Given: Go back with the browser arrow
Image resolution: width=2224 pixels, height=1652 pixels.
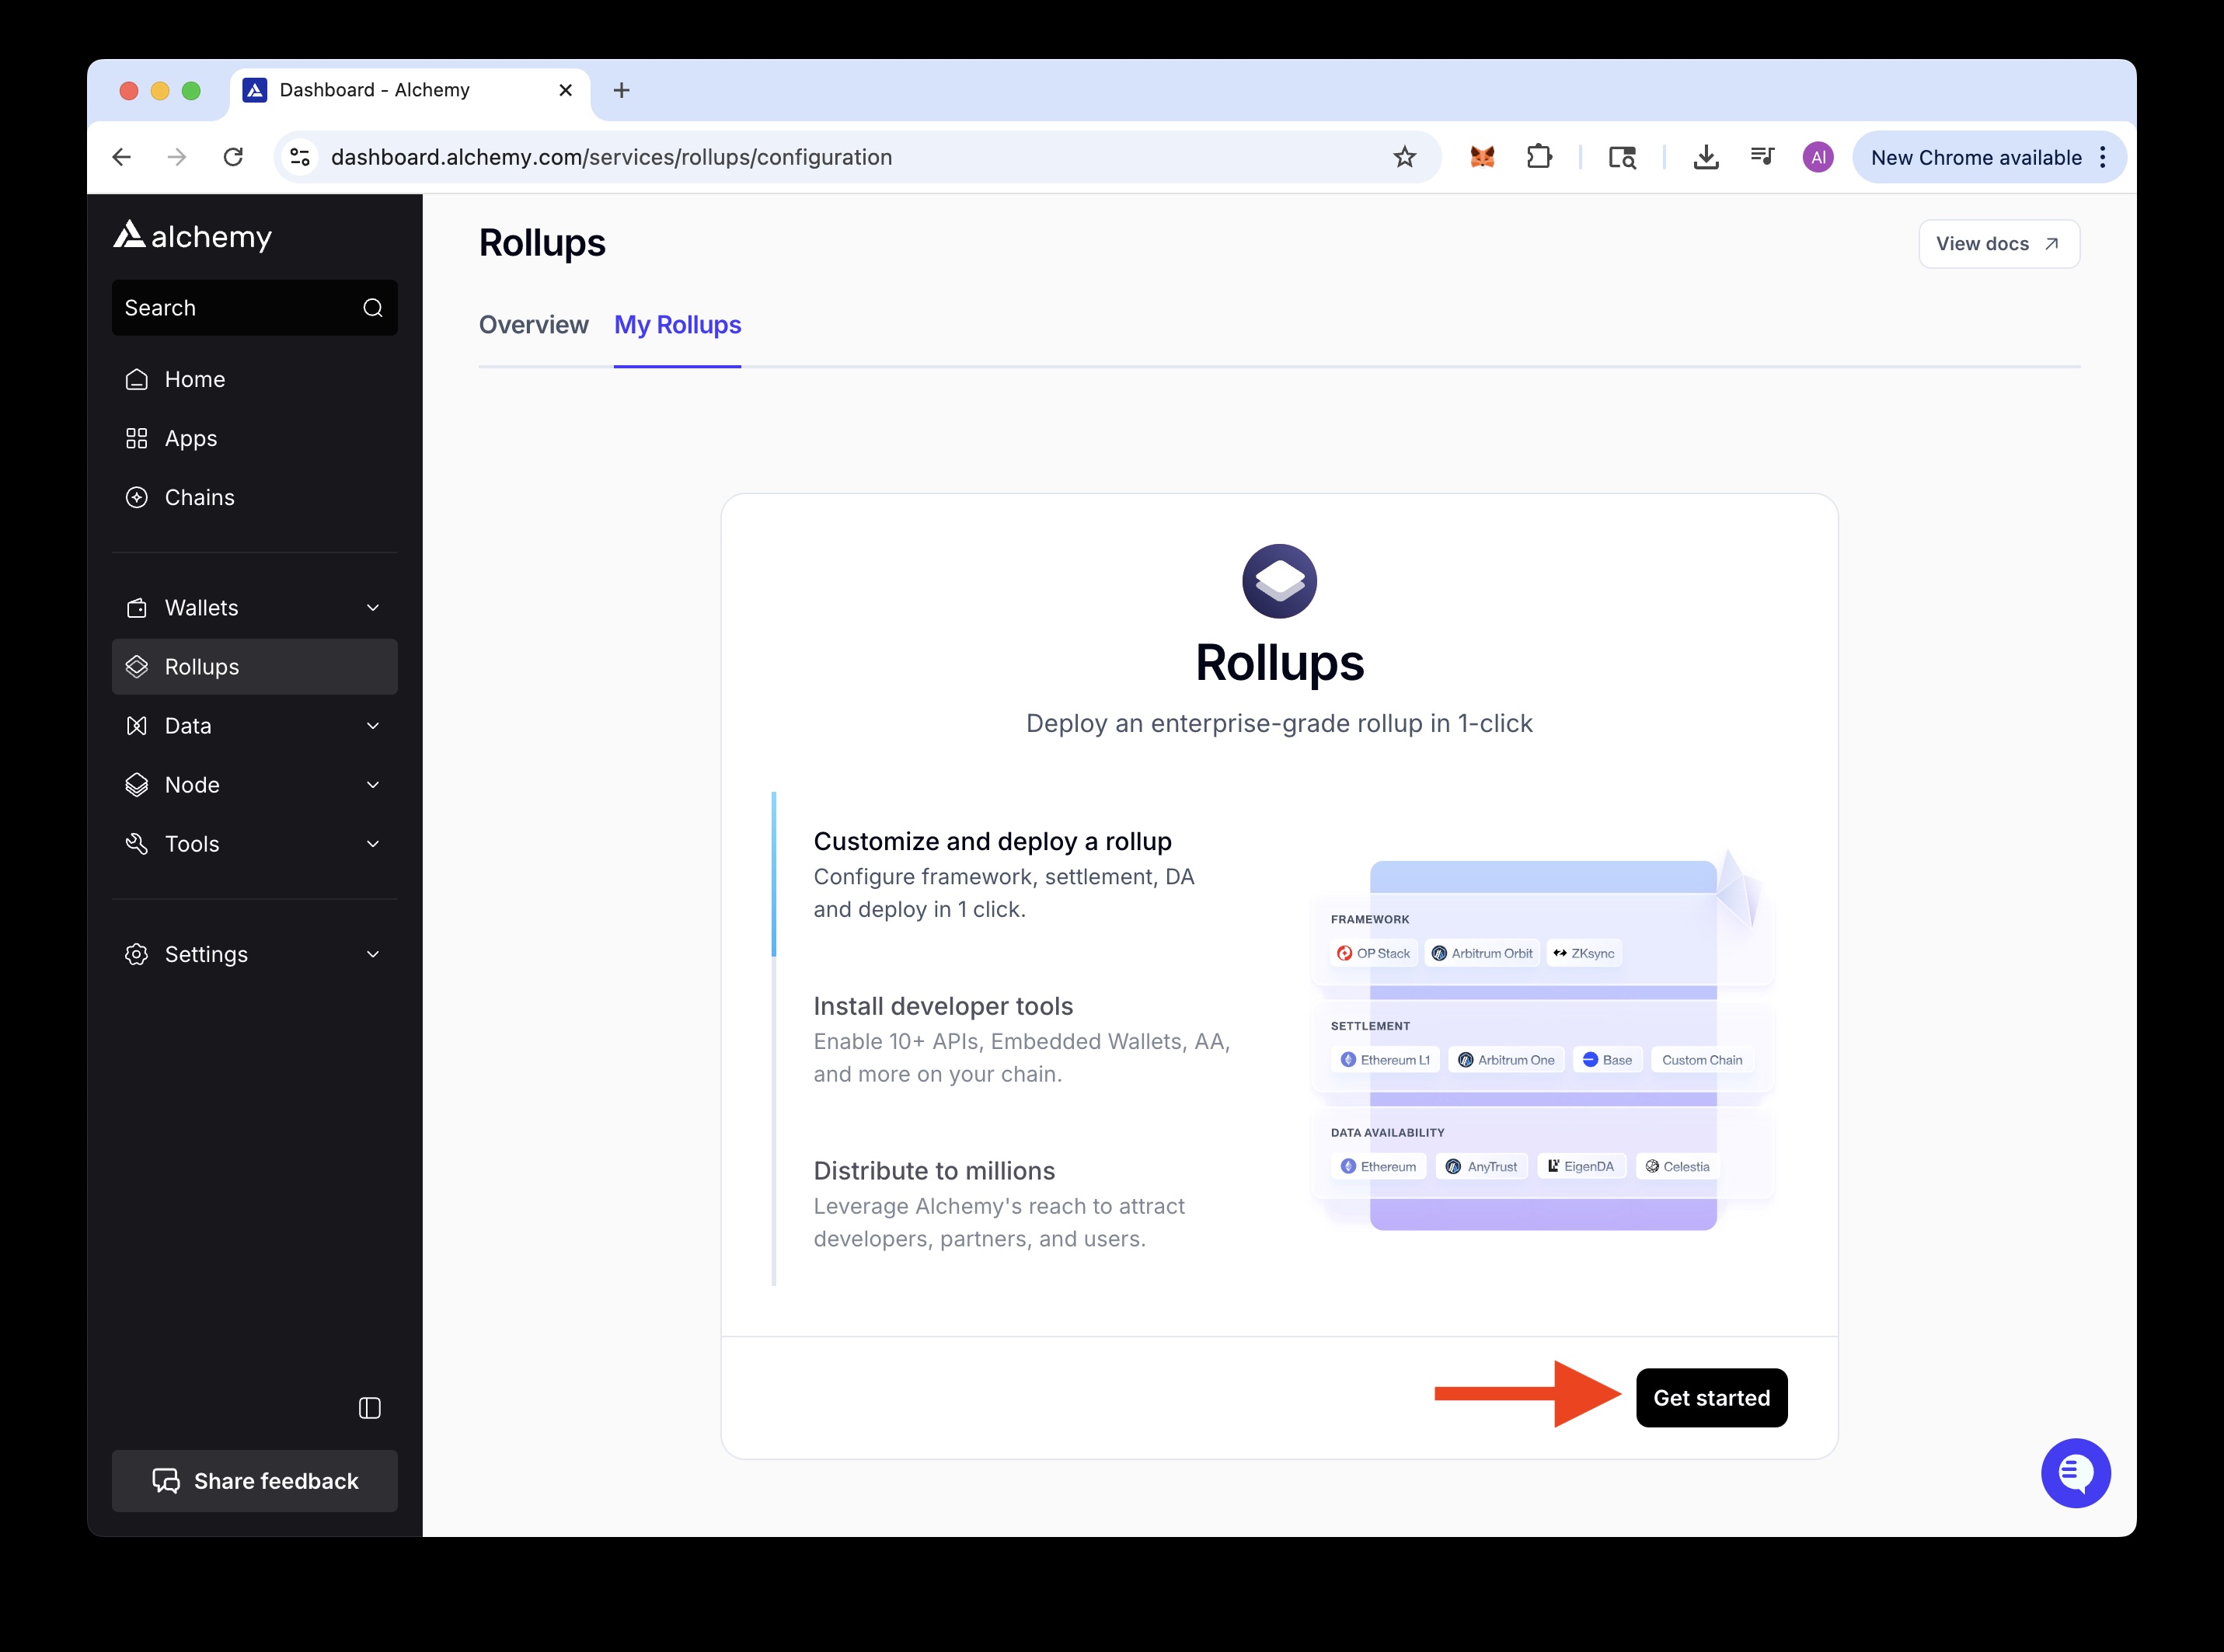Looking at the screenshot, I should coord(122,157).
